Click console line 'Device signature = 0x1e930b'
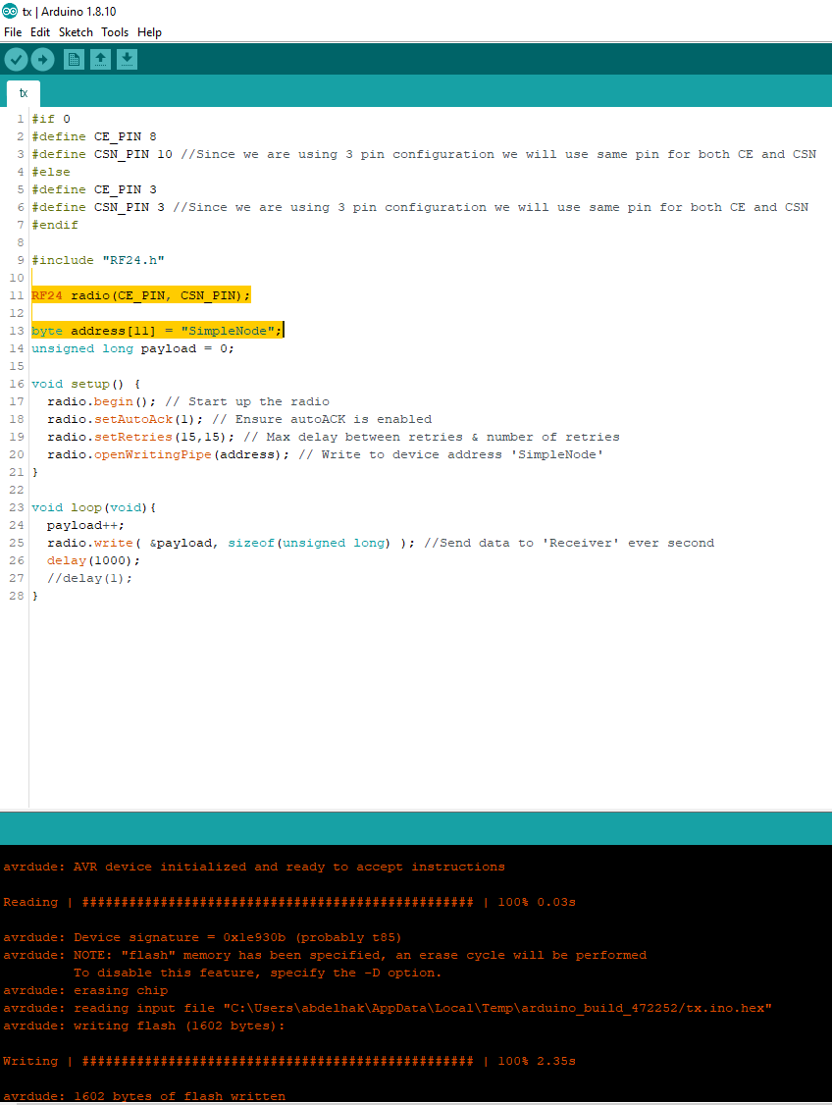 (203, 937)
